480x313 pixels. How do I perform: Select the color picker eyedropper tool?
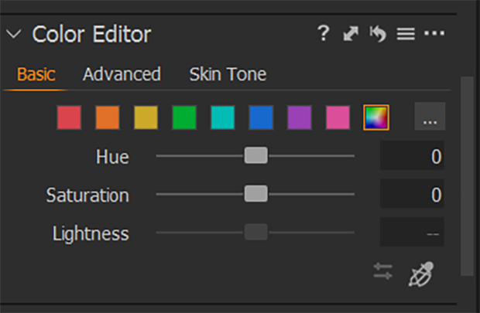pyautogui.click(x=421, y=274)
